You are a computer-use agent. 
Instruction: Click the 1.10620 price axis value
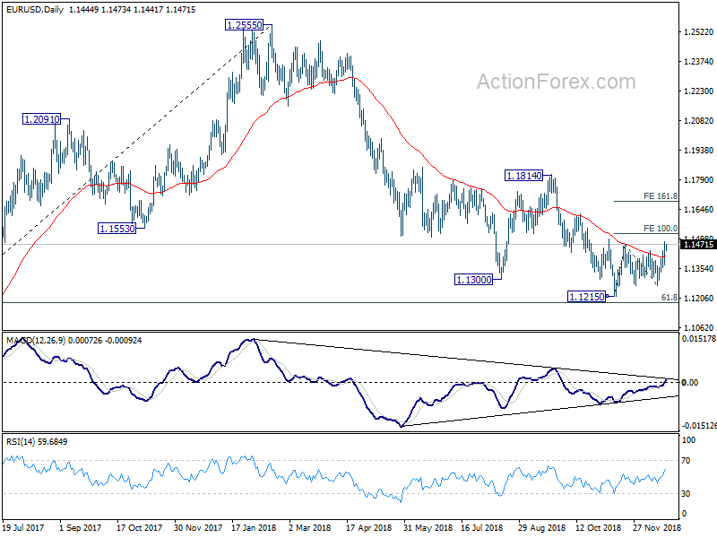click(x=698, y=327)
